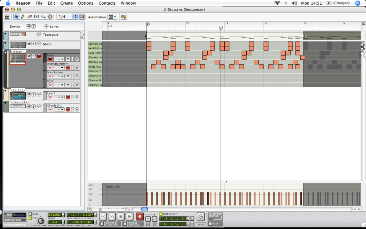The width and height of the screenshot is (366, 229).
Task: Toggle Quantize During Rec checkbox
Action: point(124,223)
